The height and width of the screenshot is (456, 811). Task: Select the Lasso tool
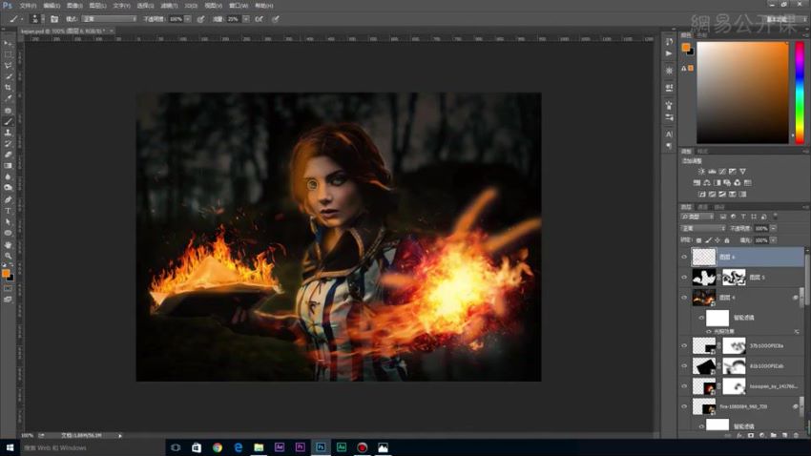pos(8,66)
